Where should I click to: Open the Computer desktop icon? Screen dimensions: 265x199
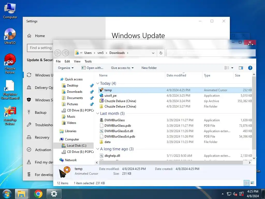pyautogui.click(x=10, y=11)
